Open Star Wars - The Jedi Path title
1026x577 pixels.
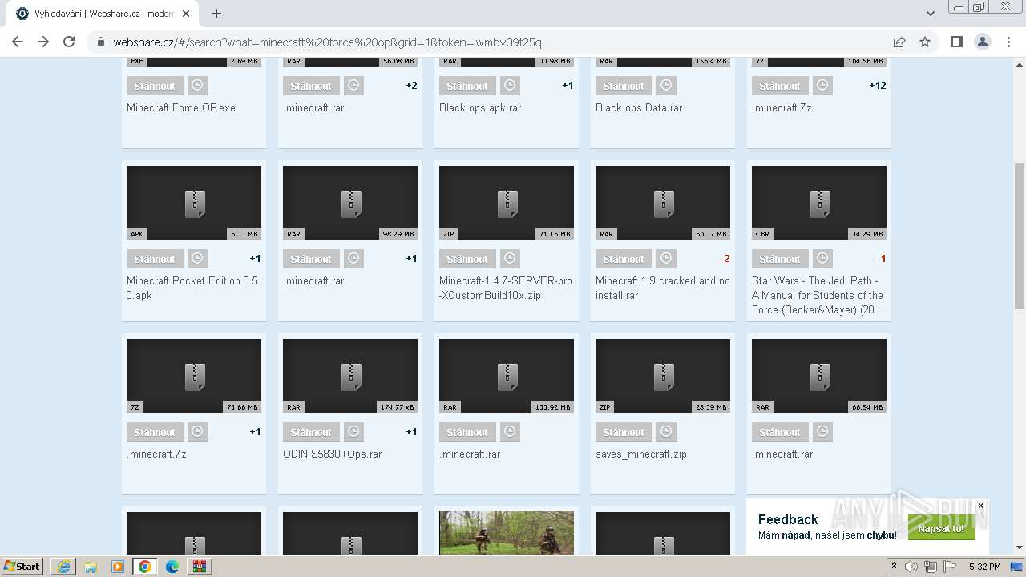pos(818,295)
